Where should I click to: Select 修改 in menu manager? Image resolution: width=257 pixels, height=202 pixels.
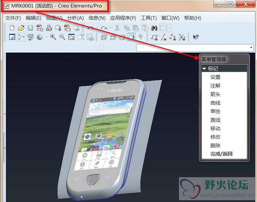coord(215,137)
